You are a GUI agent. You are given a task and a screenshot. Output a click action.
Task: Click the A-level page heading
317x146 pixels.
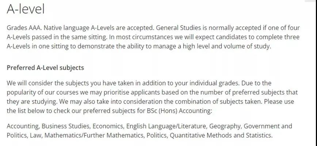[x=26, y=9]
